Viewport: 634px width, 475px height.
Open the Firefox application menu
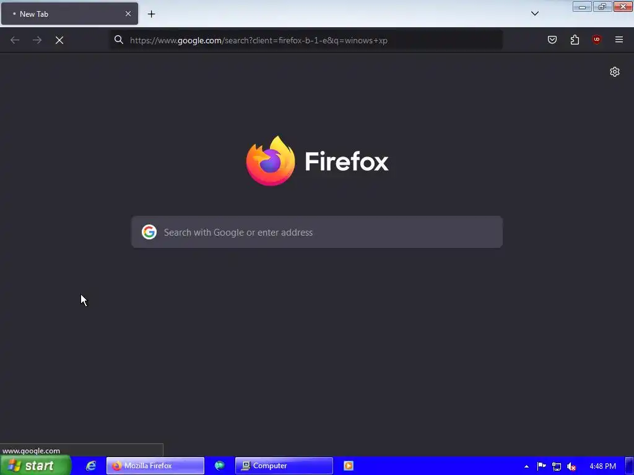click(x=619, y=40)
